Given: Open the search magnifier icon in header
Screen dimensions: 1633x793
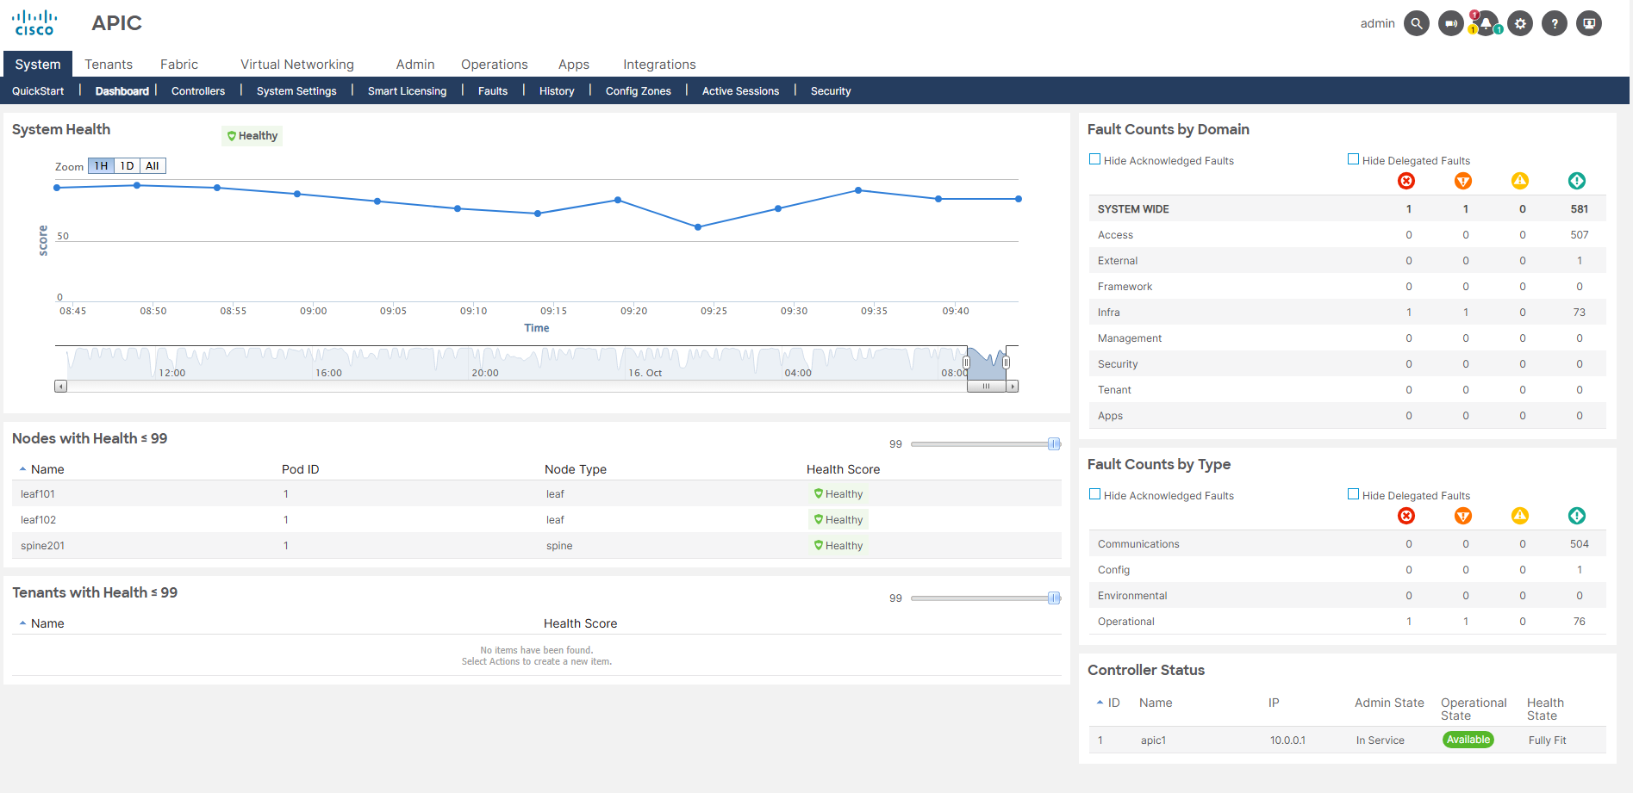Looking at the screenshot, I should pos(1416,23).
